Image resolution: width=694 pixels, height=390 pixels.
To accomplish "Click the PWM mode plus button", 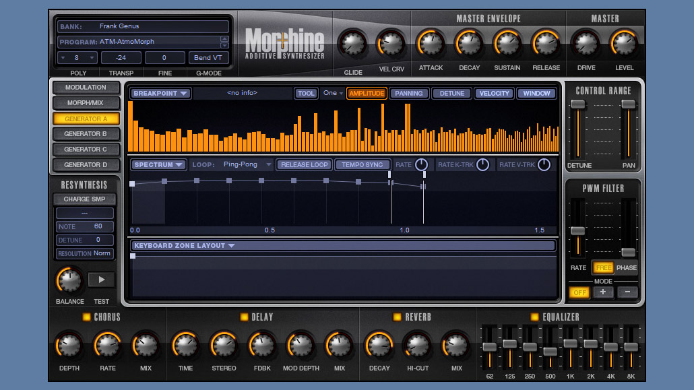I will click(x=602, y=292).
